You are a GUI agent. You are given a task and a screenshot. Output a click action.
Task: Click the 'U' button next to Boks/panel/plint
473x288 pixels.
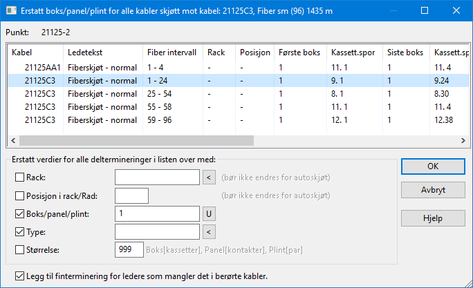click(209, 214)
